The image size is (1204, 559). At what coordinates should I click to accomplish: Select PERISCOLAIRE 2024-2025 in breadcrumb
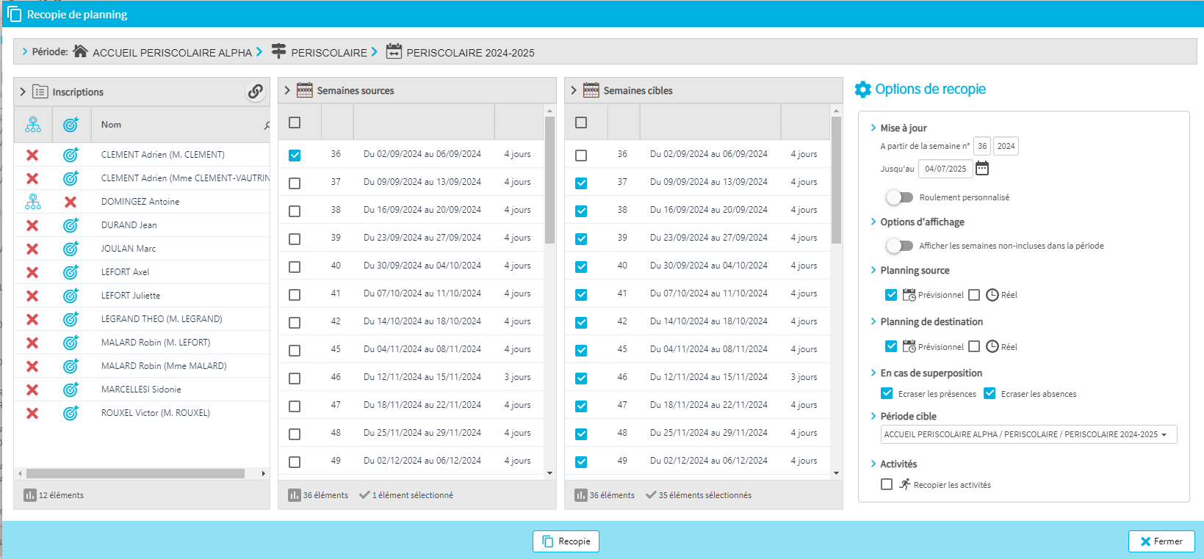tap(470, 53)
